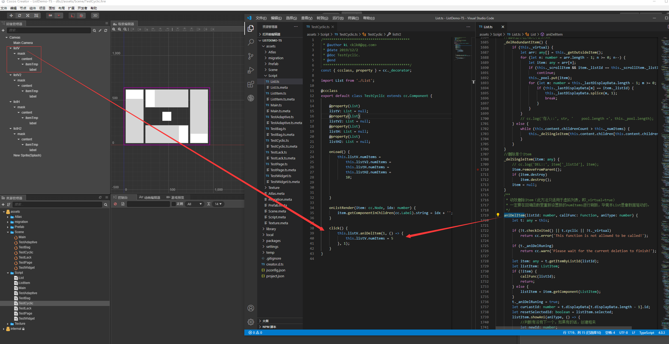Zoom in the scene editor

point(114,29)
